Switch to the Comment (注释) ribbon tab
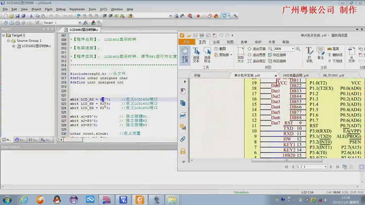This screenshot has width=365, height=205. [216, 42]
